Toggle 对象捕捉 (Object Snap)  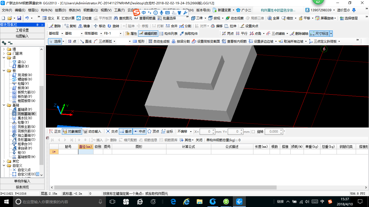(72, 132)
